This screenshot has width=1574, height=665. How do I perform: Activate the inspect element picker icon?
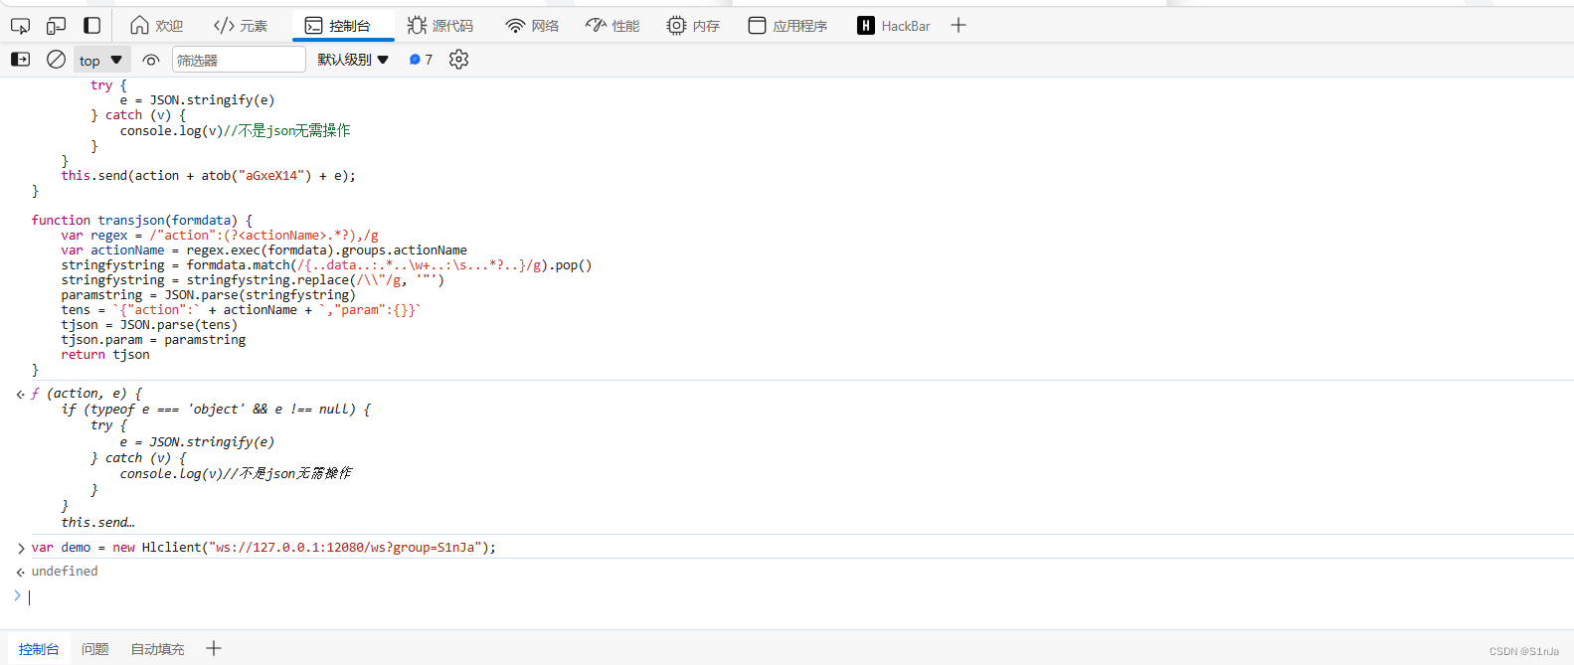click(x=20, y=26)
